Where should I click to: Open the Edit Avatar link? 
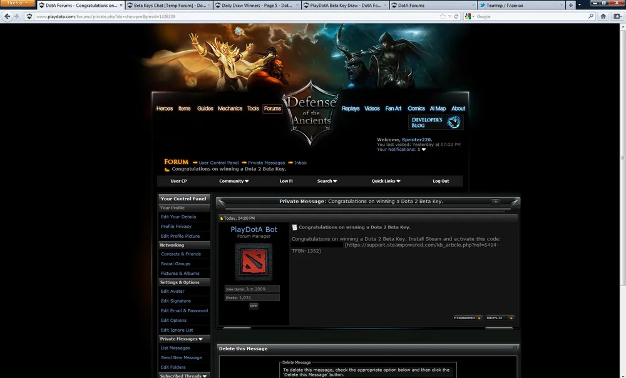coord(173,292)
